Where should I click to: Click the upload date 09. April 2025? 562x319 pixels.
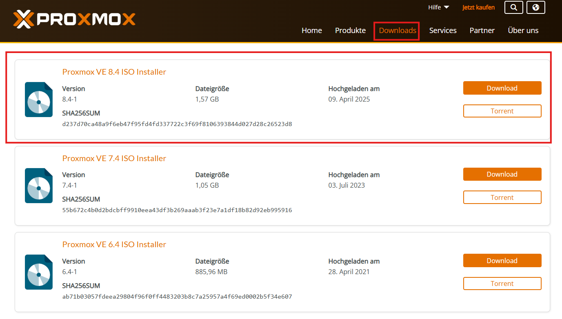click(x=349, y=99)
